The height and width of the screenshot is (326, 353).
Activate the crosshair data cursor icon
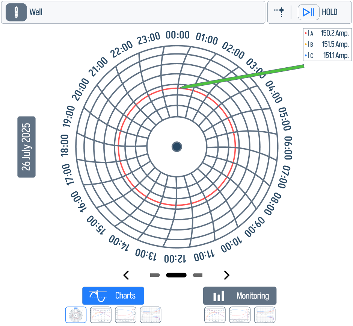279,12
